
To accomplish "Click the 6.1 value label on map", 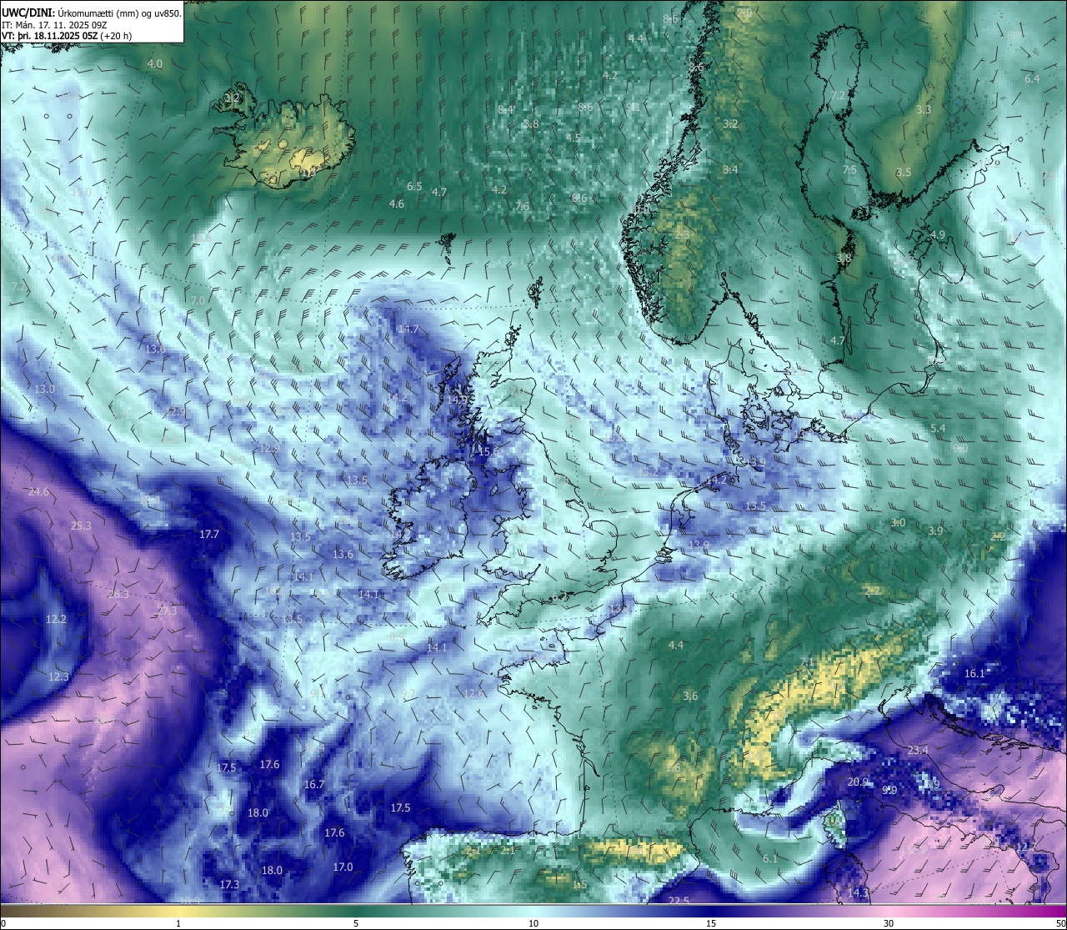I will (770, 858).
